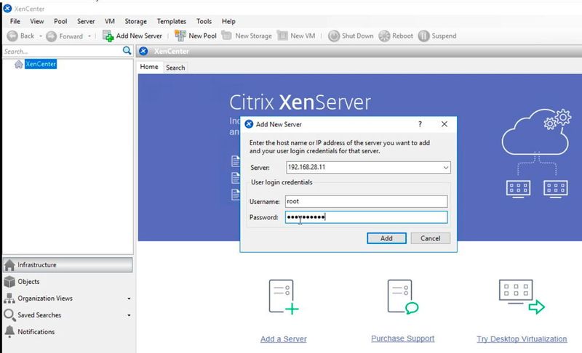Expand the Organization Views dropdown arrow
This screenshot has width=582, height=353.
129,299
